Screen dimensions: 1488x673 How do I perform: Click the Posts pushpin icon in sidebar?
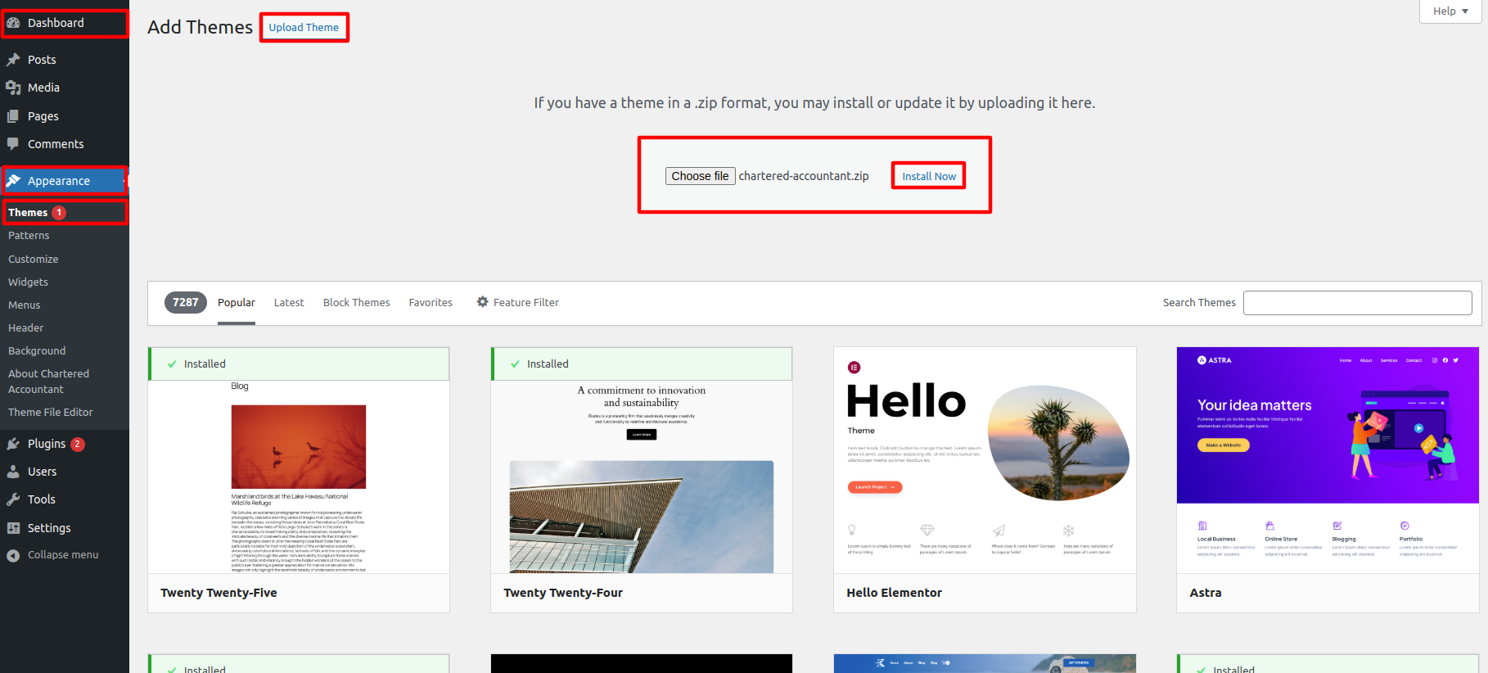(13, 60)
